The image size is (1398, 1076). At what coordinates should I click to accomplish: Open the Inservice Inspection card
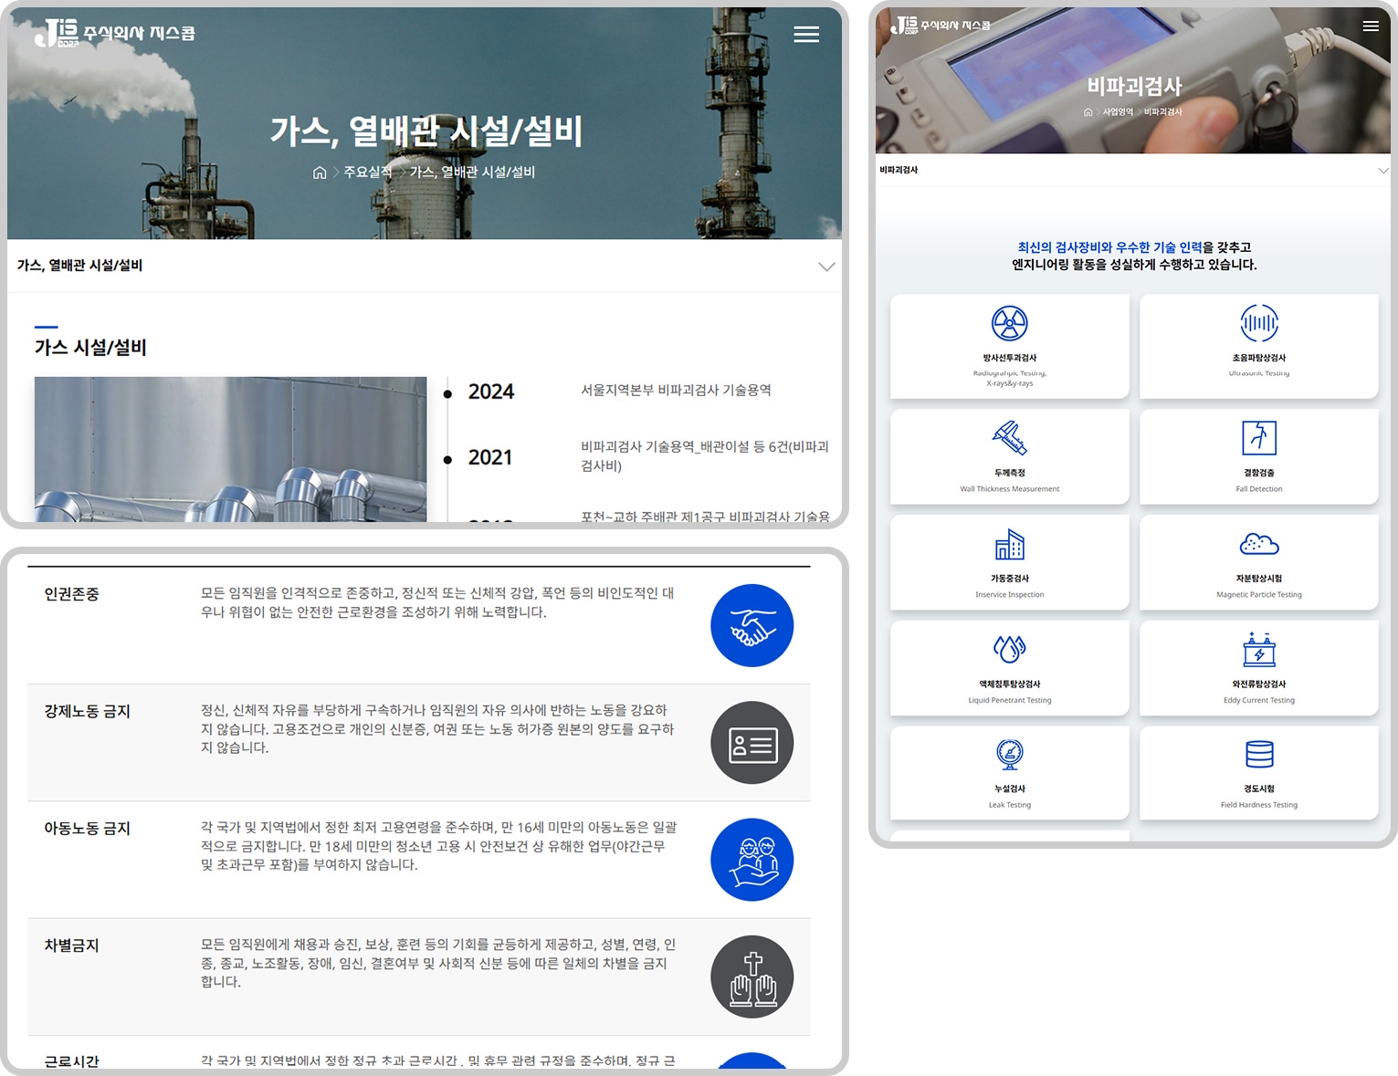click(1010, 562)
